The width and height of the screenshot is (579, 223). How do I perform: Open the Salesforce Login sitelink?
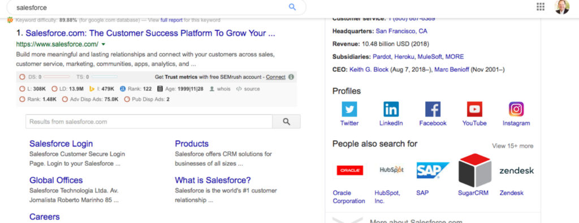pyautogui.click(x=61, y=144)
